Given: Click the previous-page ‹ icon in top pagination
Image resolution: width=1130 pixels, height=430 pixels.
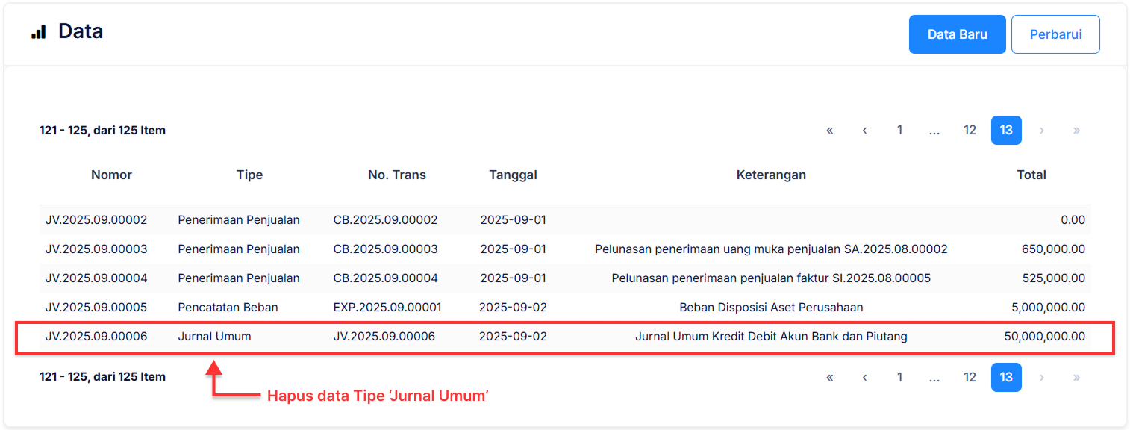Looking at the screenshot, I should [x=864, y=130].
